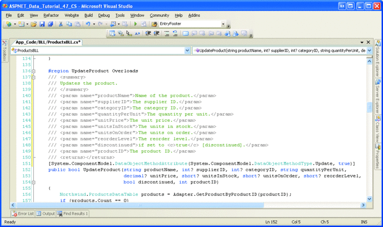Go to the previous bookmark icon
Image resolution: width=383 pixels, height=227 pixels.
click(194, 34)
